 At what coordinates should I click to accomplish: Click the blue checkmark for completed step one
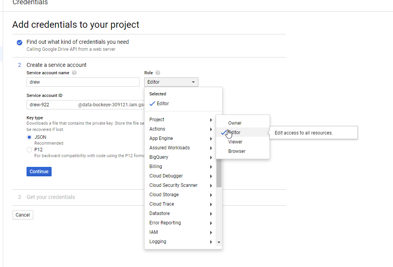[19, 42]
